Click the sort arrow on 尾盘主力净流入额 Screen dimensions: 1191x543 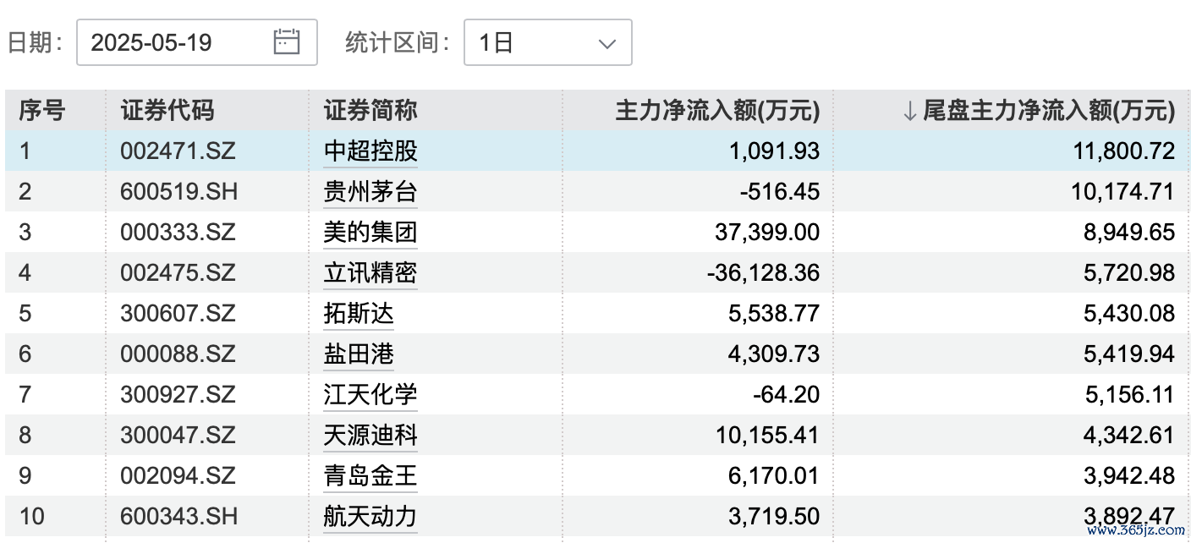(x=909, y=111)
